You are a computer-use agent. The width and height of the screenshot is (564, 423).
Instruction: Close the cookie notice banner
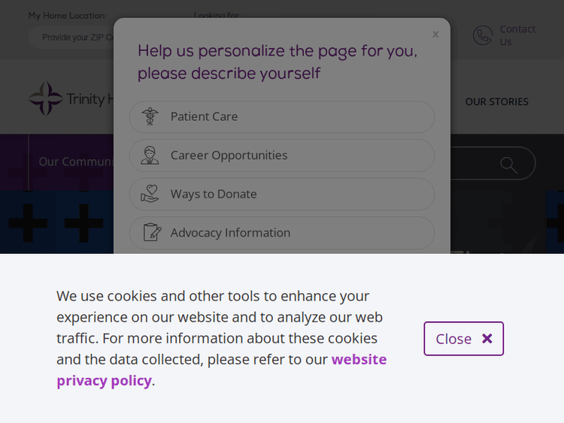pyautogui.click(x=463, y=339)
